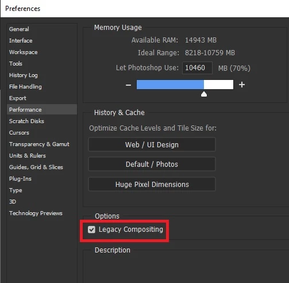Uncheck the Legacy Compositing checkbox
Image resolution: width=289 pixels, height=283 pixels.
click(x=91, y=230)
